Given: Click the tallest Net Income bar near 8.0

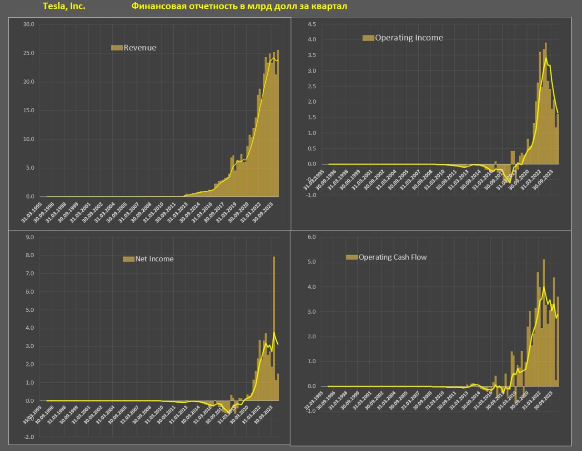Looking at the screenshot, I should 274,328.
